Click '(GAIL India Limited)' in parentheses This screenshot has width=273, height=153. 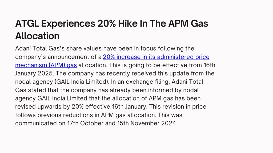(82, 82)
